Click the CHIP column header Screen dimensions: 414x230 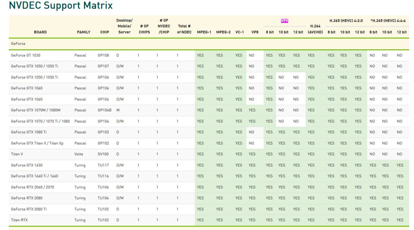104,32
